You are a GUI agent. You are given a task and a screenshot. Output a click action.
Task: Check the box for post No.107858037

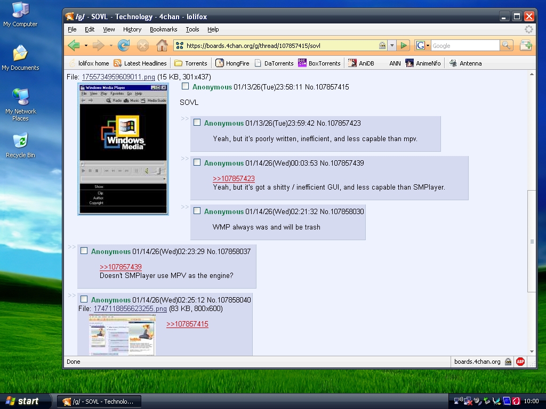coord(84,251)
